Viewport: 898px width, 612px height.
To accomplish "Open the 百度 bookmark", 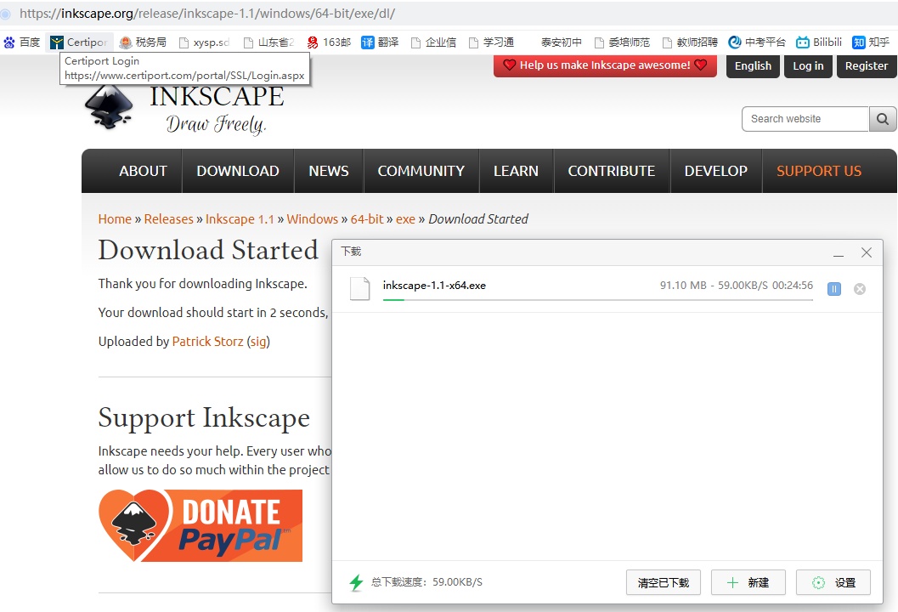I will pos(22,42).
